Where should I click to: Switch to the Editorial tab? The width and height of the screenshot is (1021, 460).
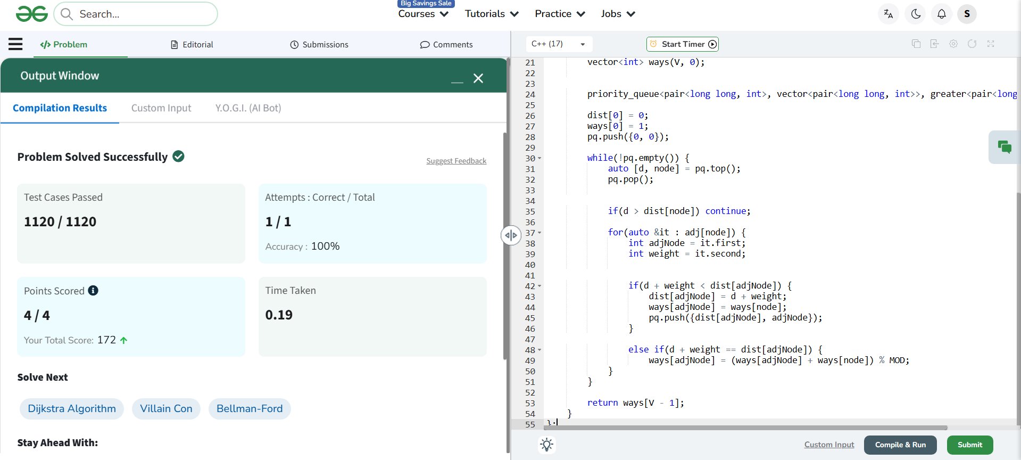tap(192, 45)
